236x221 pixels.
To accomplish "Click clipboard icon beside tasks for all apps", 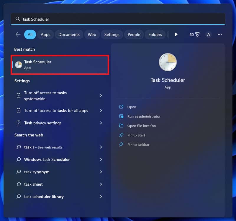I will tap(19, 111).
